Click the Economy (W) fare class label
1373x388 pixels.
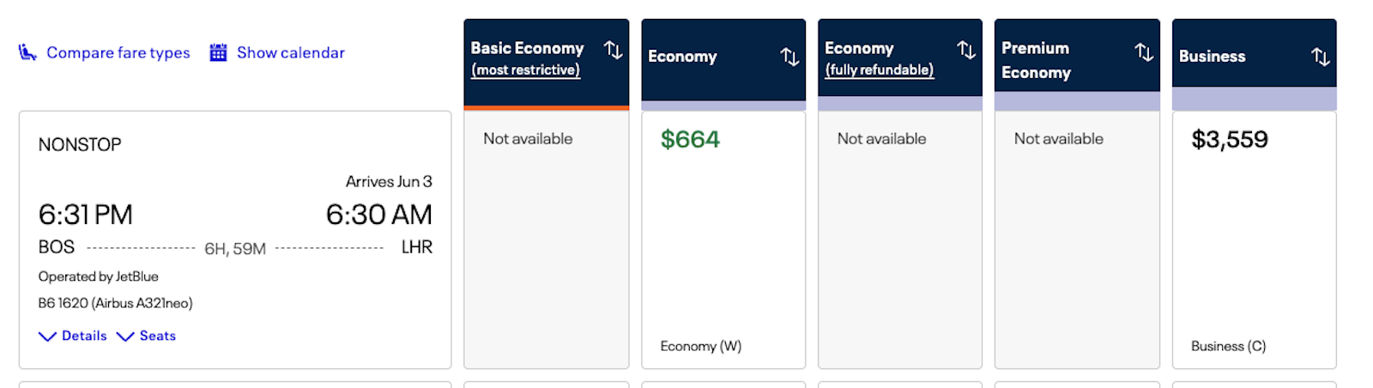coord(700,347)
